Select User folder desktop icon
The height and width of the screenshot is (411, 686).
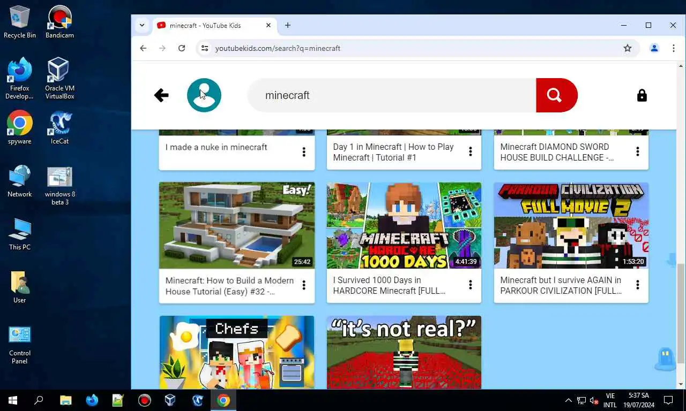[x=20, y=287]
